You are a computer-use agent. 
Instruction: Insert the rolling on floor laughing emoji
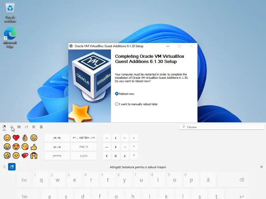7,155
